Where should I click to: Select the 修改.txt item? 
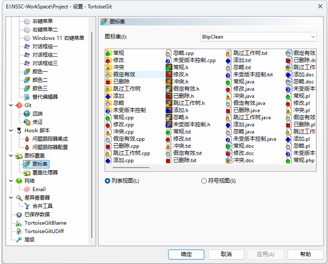[x=178, y=139]
